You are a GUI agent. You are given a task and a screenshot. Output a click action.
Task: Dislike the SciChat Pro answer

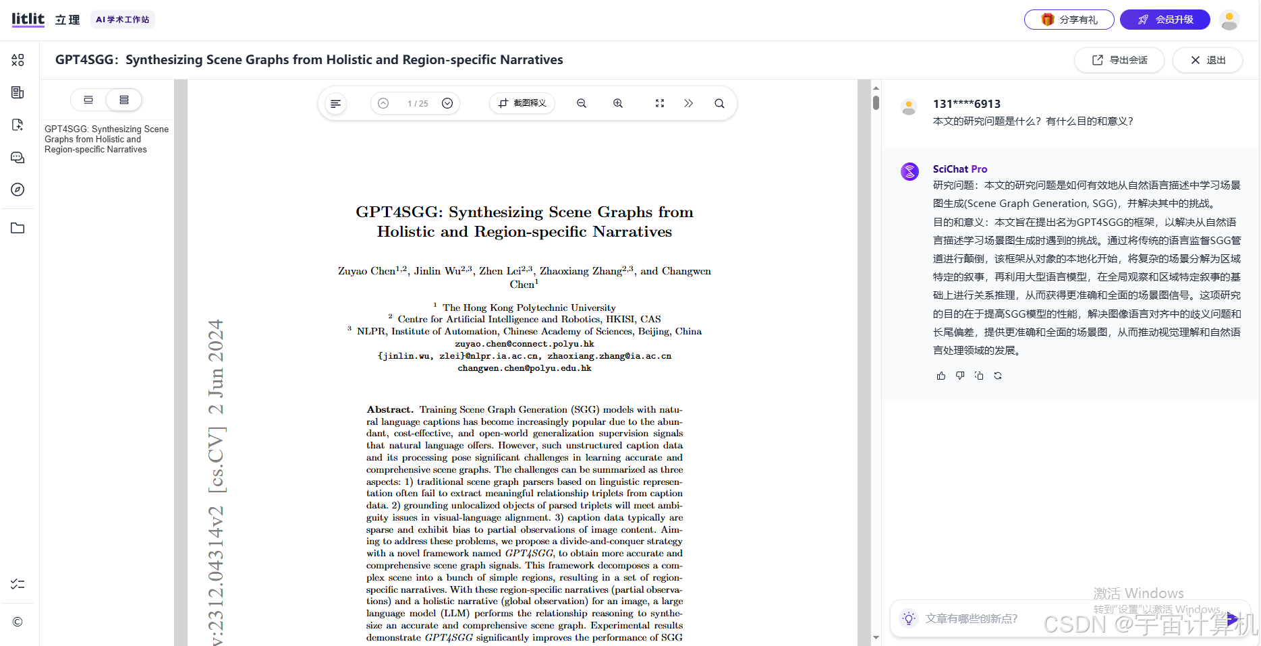(960, 376)
